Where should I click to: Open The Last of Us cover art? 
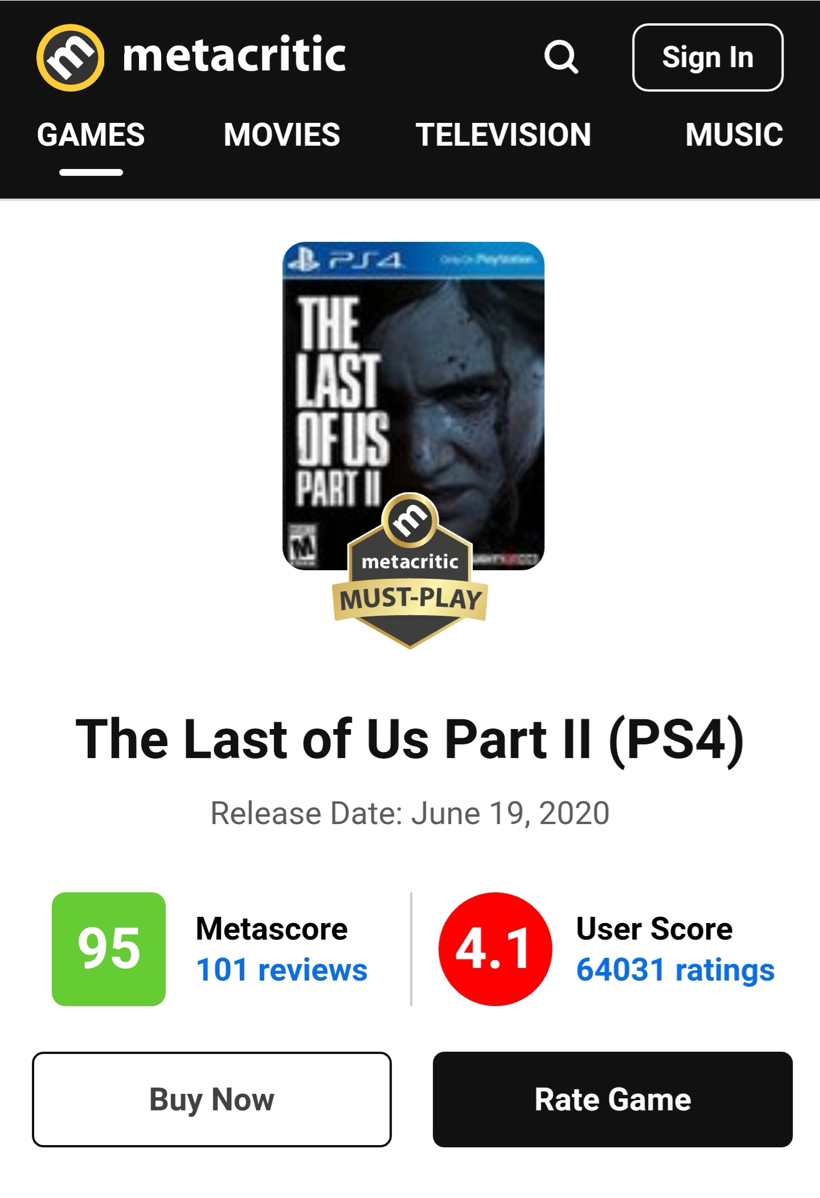pos(413,405)
